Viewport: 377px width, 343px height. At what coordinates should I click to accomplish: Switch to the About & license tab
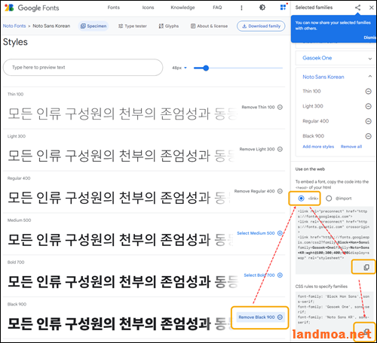point(209,26)
